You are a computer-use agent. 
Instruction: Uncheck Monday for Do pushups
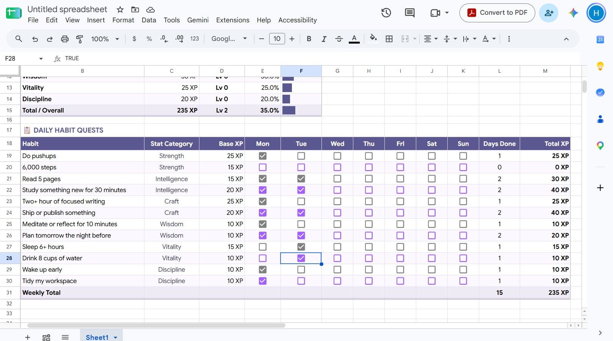tap(263, 156)
